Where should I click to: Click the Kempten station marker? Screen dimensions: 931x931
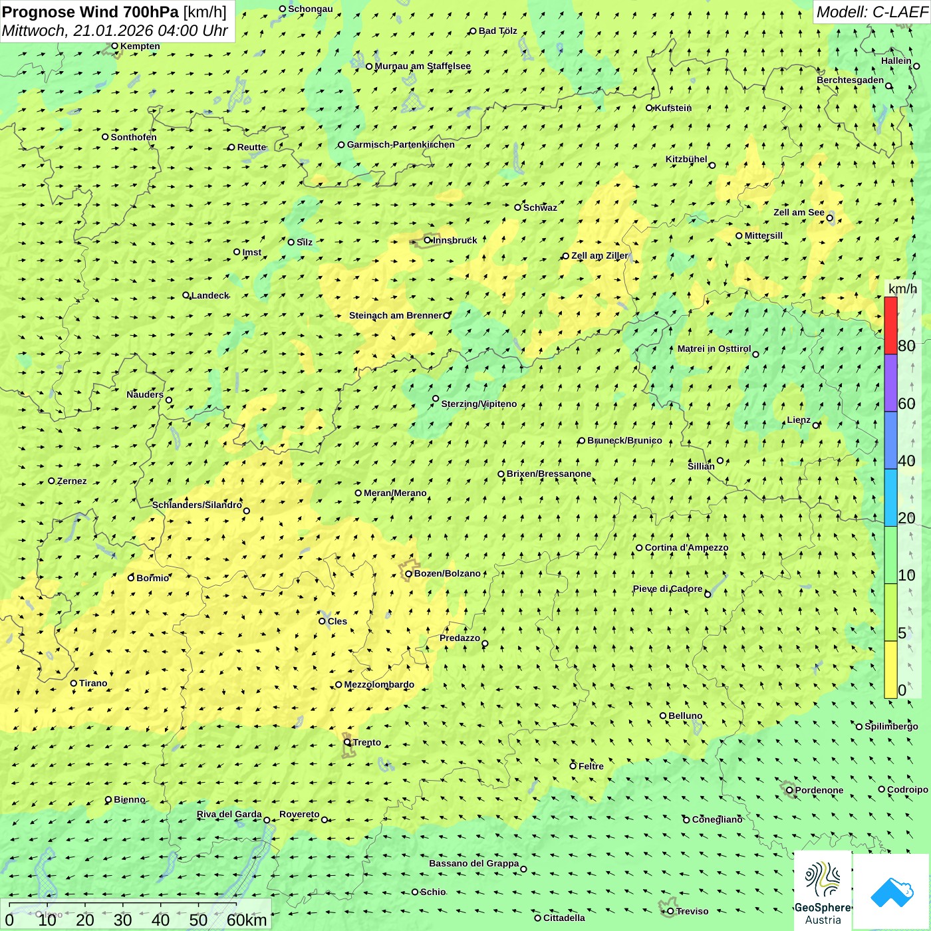[114, 46]
